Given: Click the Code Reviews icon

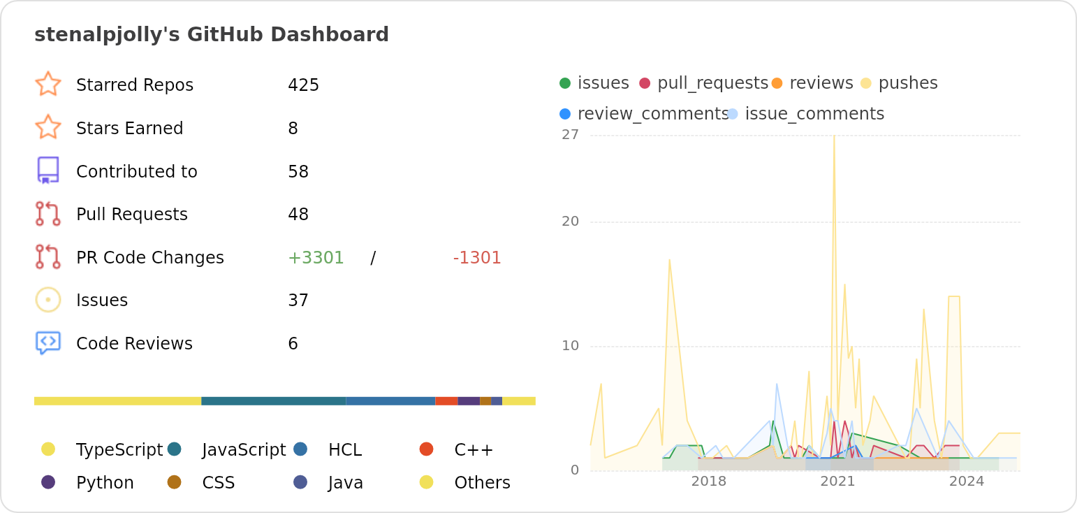Looking at the screenshot, I should (48, 343).
